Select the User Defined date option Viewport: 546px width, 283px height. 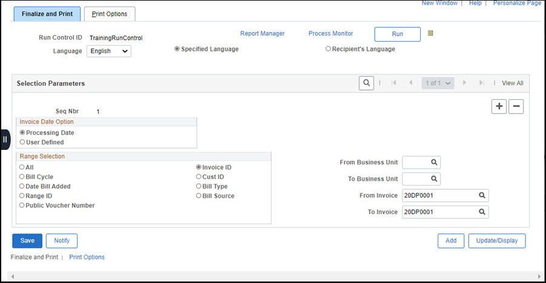click(23, 142)
